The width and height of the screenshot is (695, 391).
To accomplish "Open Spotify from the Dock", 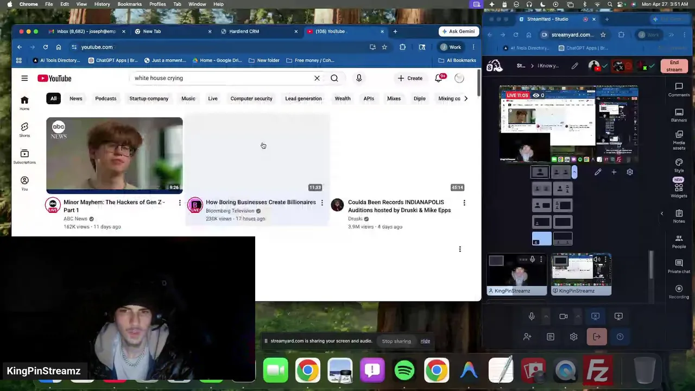I will coord(405,371).
